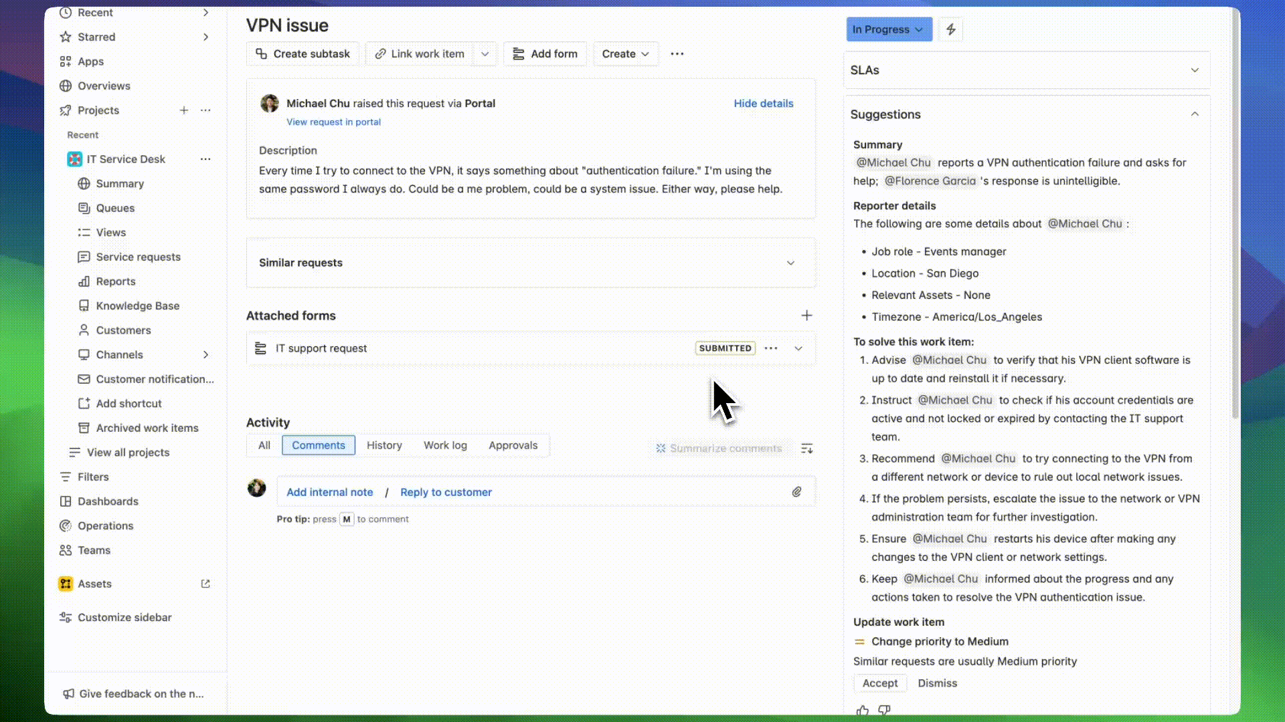This screenshot has height=722, width=1285.
Task: Click the thumbs down feedback icon
Action: 885,711
